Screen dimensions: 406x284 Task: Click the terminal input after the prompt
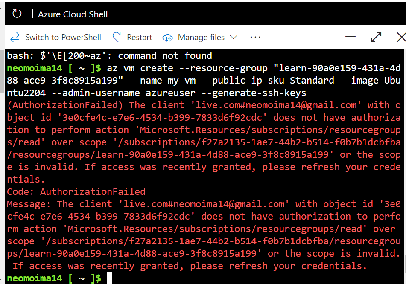pos(111,278)
